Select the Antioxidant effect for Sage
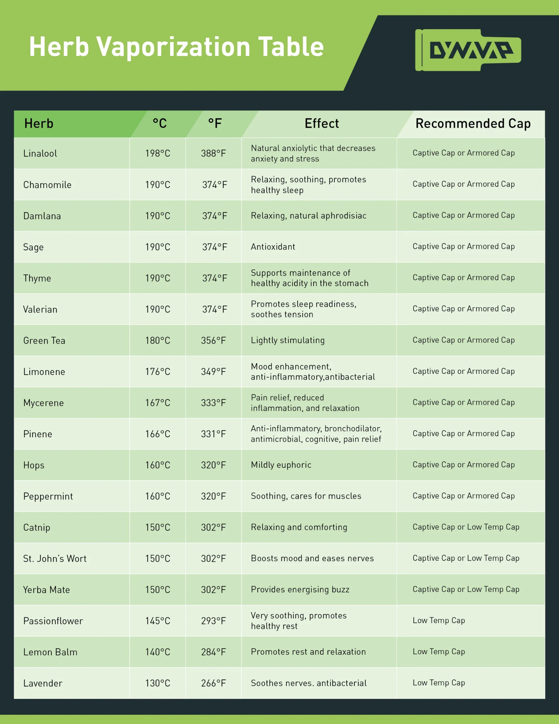 click(273, 247)
